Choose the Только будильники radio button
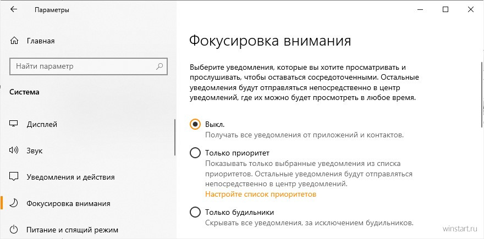 tap(195, 212)
